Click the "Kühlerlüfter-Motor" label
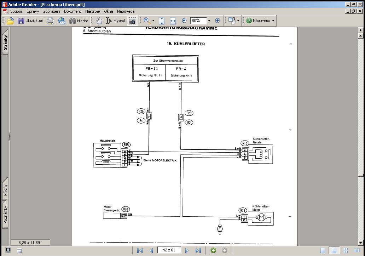 [x=261, y=208]
